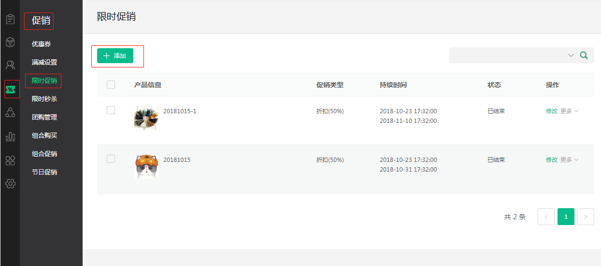
Task: Go to 限时秒杀 menu item
Action: pos(44,99)
